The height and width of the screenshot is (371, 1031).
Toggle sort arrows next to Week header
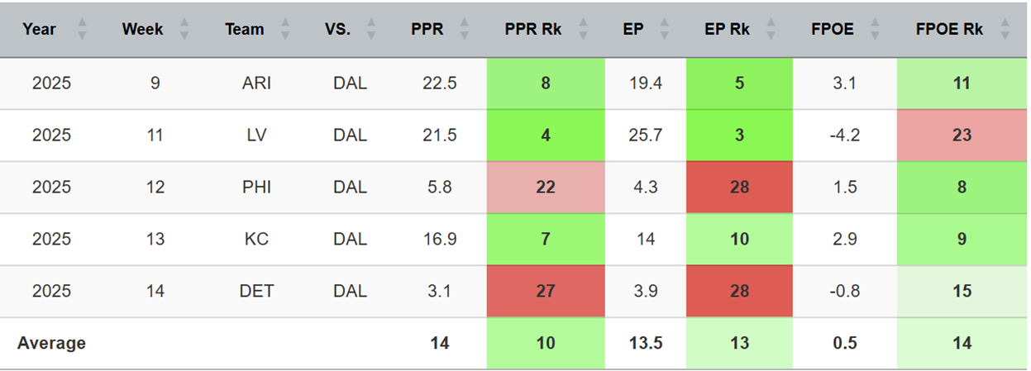pos(184,30)
